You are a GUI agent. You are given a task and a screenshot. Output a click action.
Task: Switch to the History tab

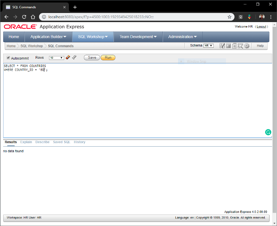tap(80, 142)
